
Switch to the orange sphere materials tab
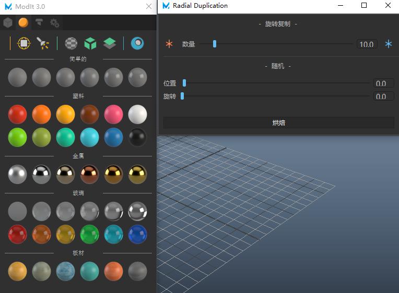click(23, 22)
